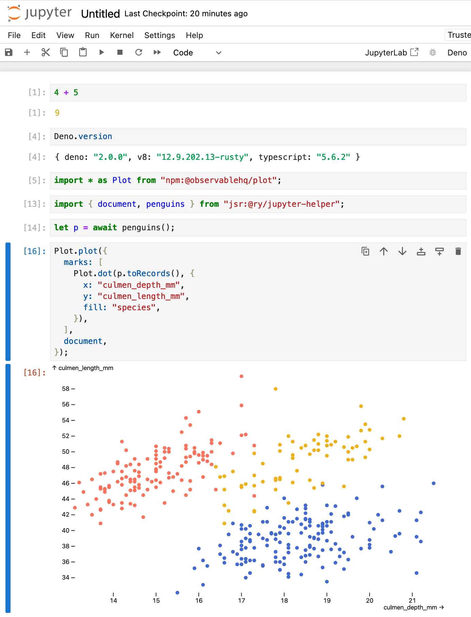Open the Settings menu
This screenshot has width=471, height=617.
(x=160, y=35)
